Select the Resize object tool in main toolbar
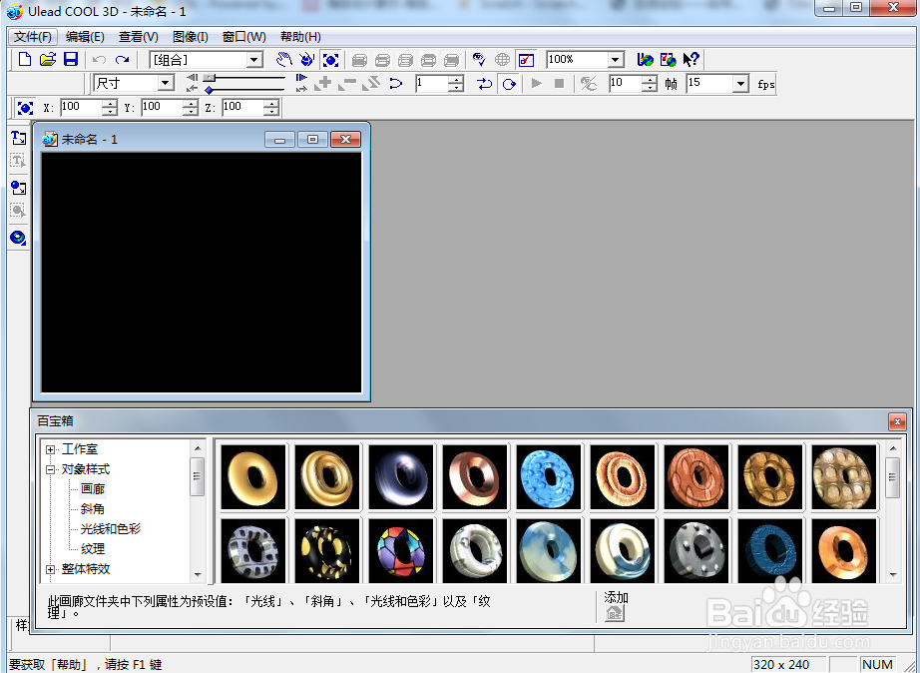This screenshot has width=920, height=673. click(x=330, y=59)
